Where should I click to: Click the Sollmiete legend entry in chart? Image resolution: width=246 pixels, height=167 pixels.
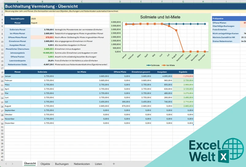point(153,65)
